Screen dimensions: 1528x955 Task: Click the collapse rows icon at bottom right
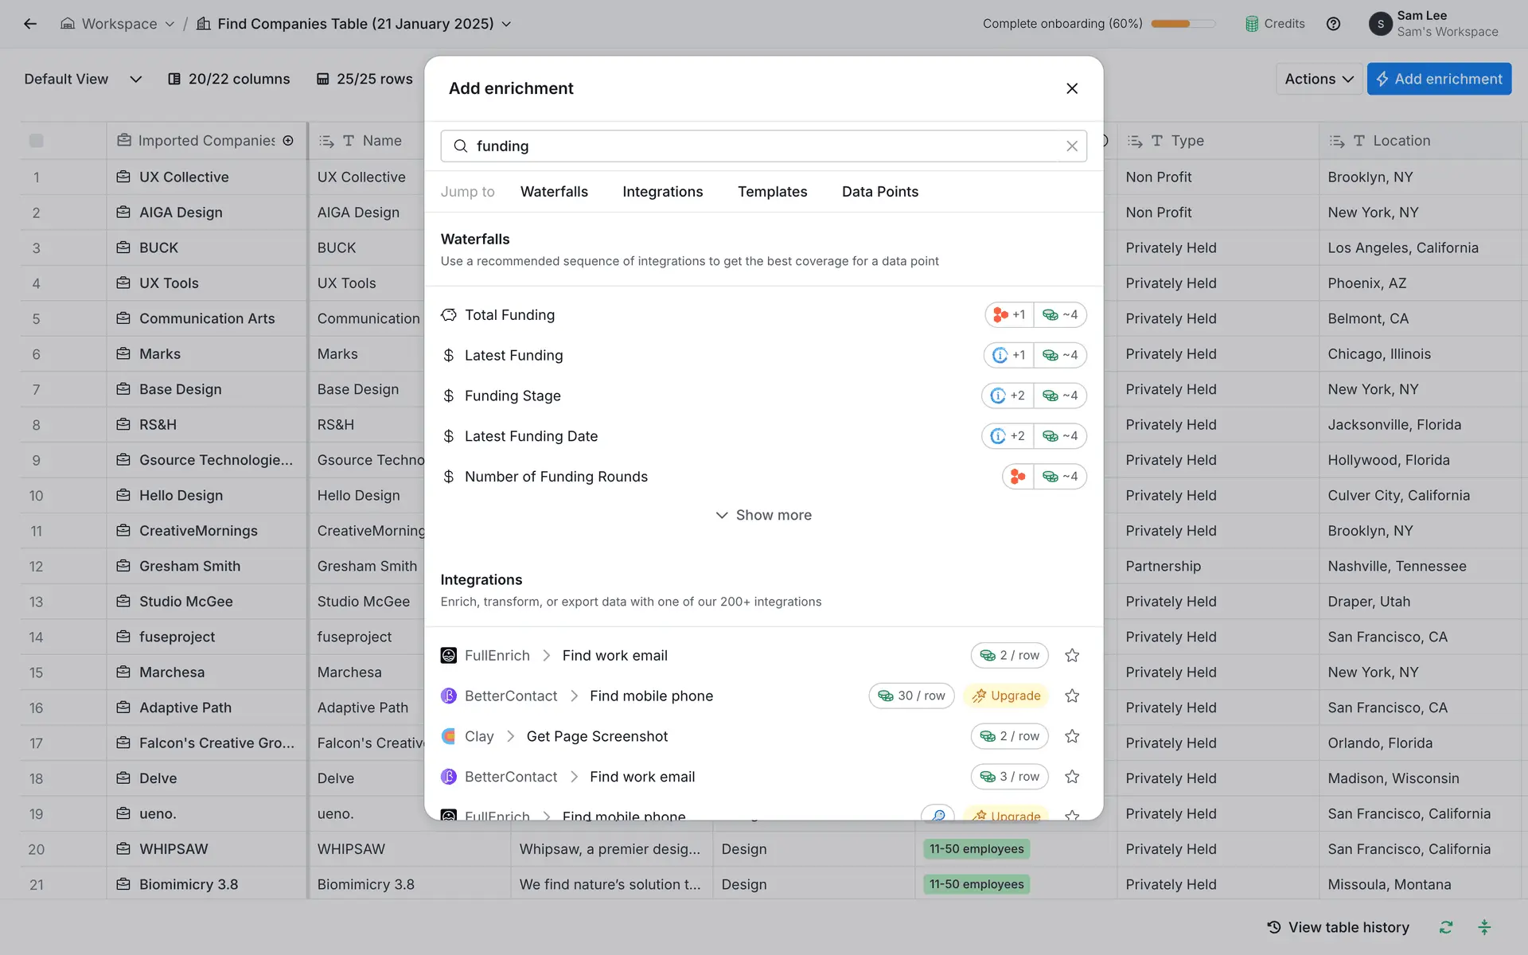(1483, 927)
